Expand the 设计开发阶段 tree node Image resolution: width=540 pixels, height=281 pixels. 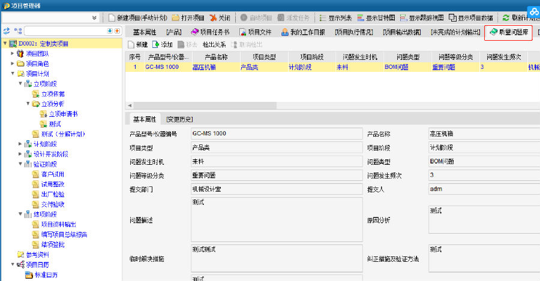click(20, 154)
